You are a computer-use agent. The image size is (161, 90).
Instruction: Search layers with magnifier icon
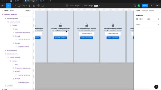point(3,10)
